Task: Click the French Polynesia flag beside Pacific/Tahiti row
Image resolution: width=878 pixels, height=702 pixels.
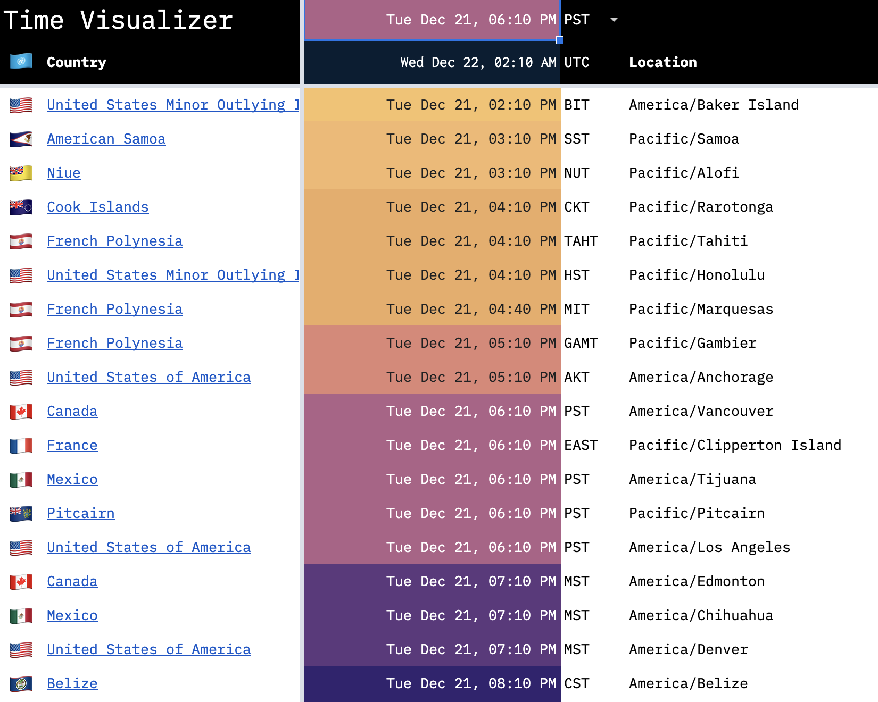Action: [x=21, y=241]
